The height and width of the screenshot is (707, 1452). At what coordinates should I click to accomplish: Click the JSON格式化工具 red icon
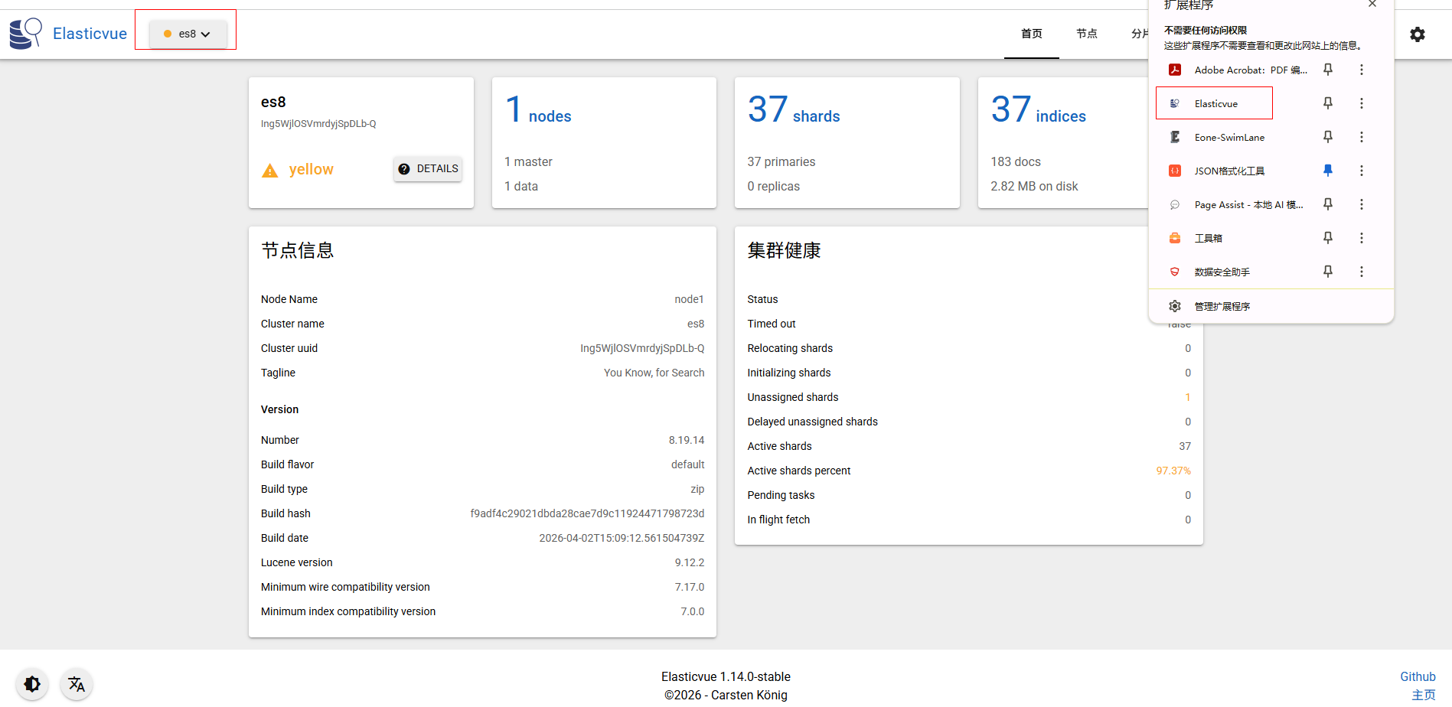[x=1175, y=171]
